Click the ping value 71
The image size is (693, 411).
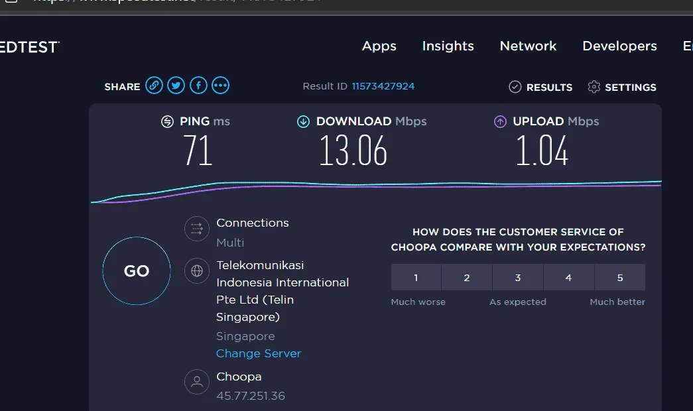(x=198, y=150)
